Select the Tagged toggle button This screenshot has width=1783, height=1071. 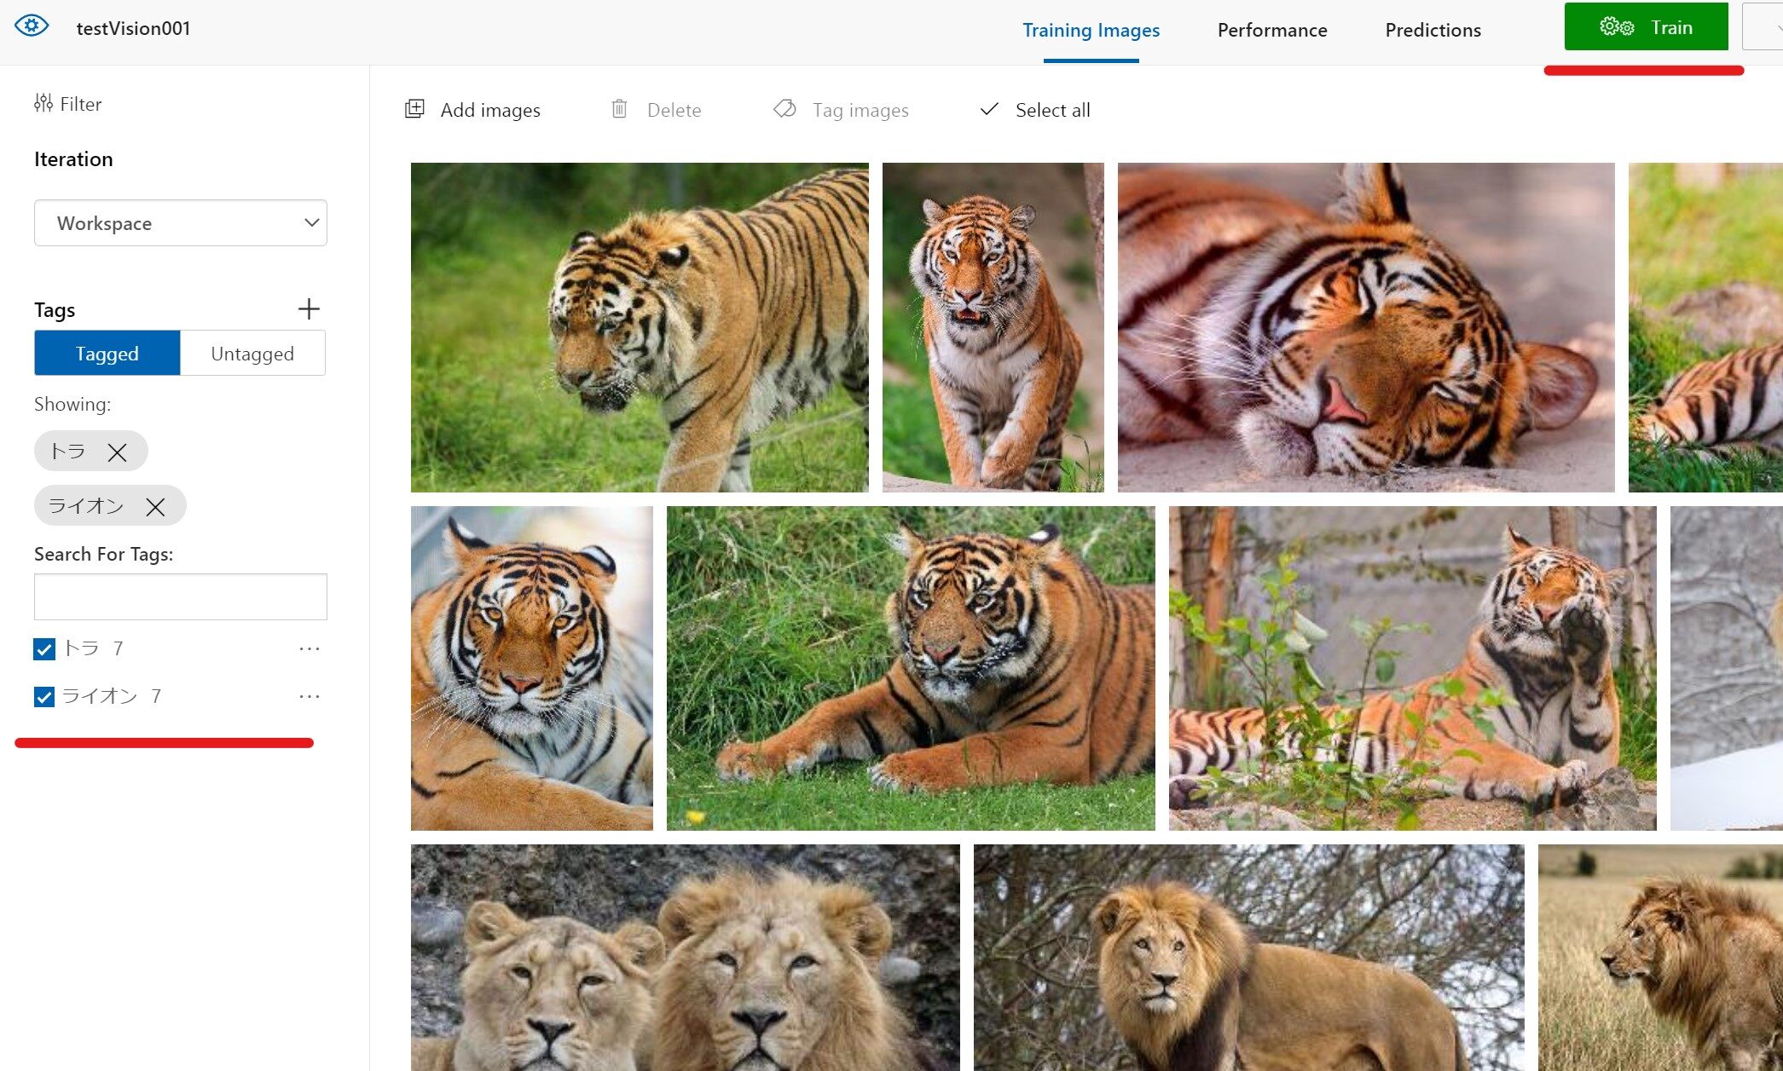click(107, 353)
